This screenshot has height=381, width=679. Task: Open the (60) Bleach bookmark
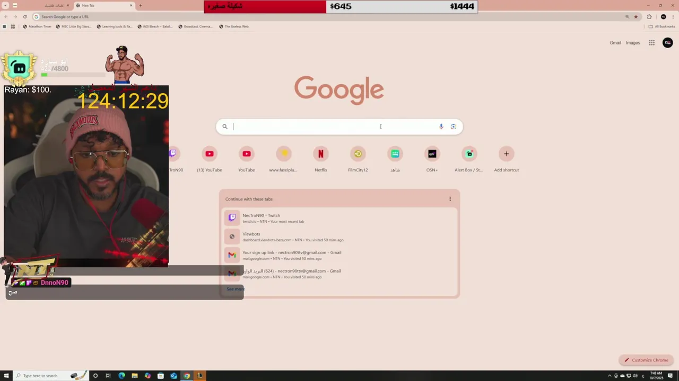coord(155,26)
